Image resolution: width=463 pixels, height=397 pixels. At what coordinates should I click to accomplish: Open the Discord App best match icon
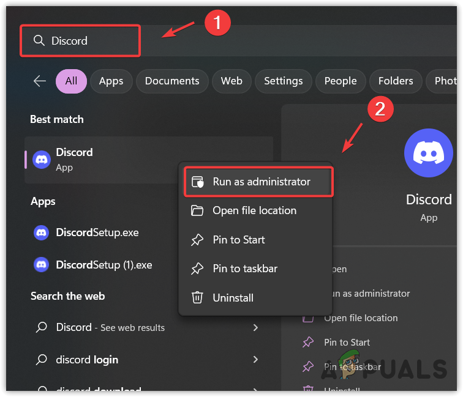[42, 160]
